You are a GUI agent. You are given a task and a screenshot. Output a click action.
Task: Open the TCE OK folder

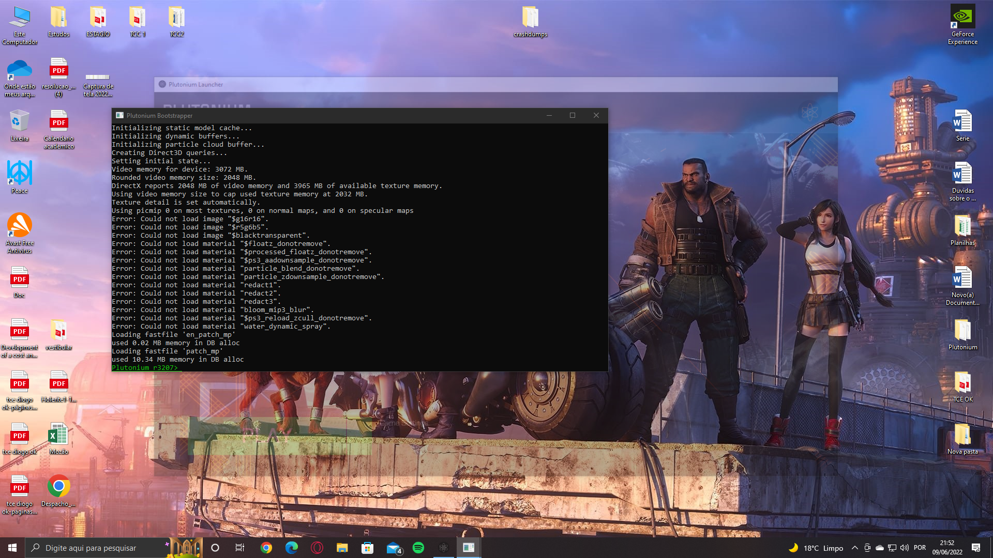point(962,387)
